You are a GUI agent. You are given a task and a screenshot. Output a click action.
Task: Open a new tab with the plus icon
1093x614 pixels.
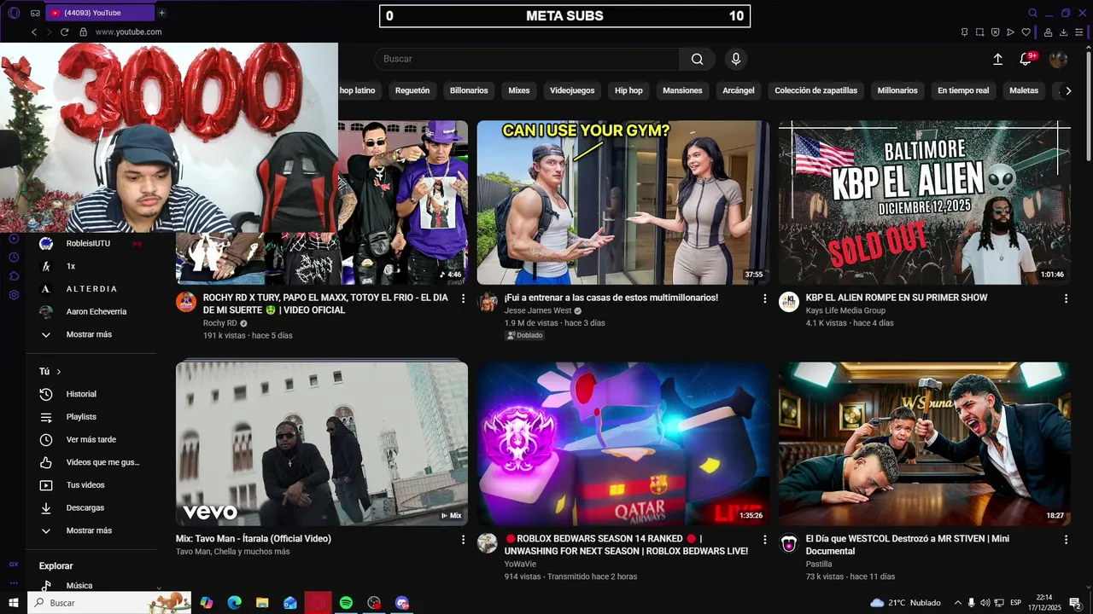coord(161,13)
